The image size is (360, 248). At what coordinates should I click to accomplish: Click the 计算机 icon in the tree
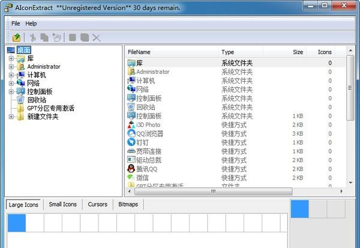(x=21, y=75)
